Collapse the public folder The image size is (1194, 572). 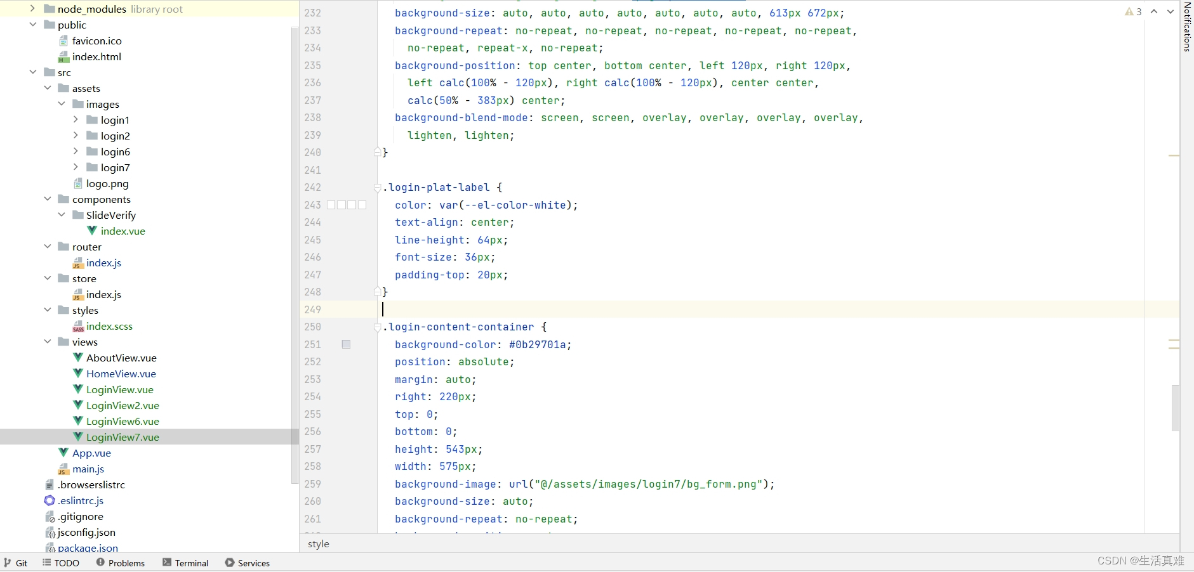tap(33, 25)
